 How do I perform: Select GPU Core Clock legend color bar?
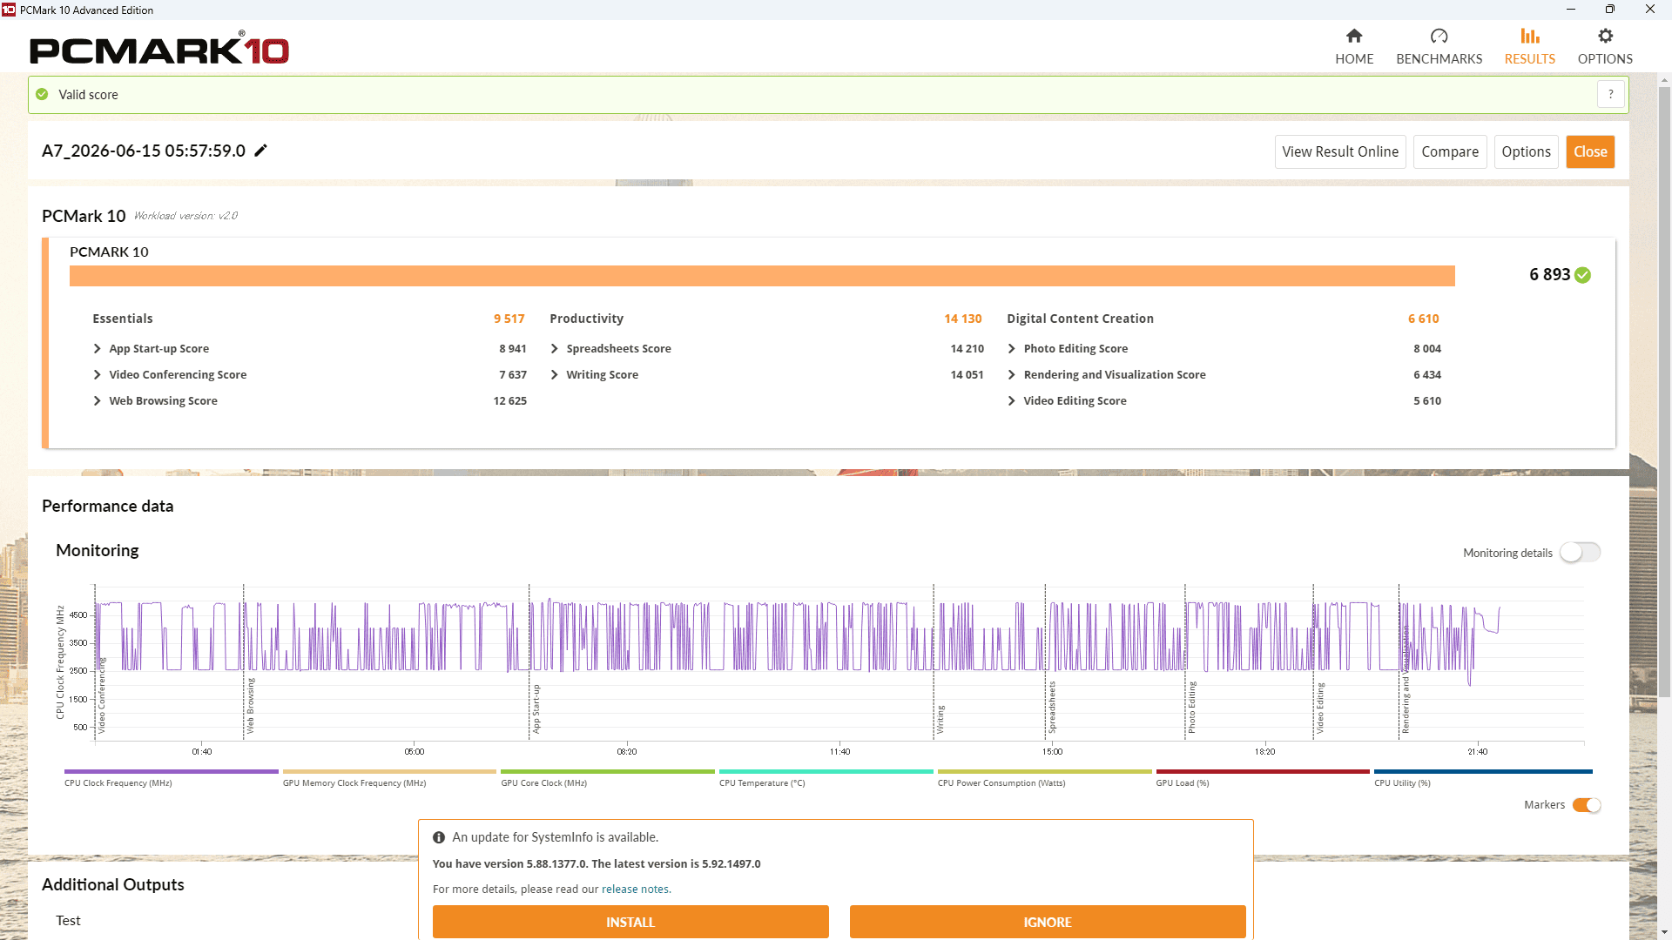click(608, 771)
